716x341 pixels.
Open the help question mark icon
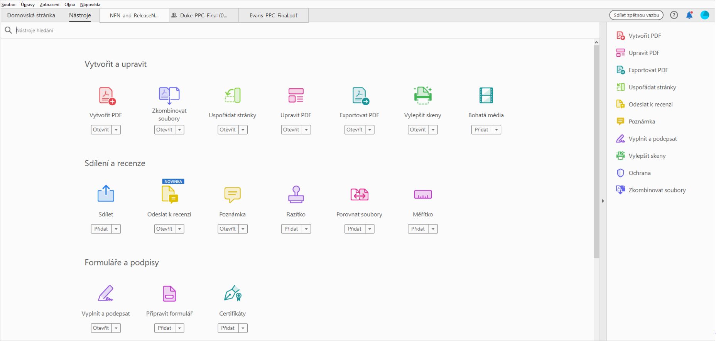pos(674,15)
